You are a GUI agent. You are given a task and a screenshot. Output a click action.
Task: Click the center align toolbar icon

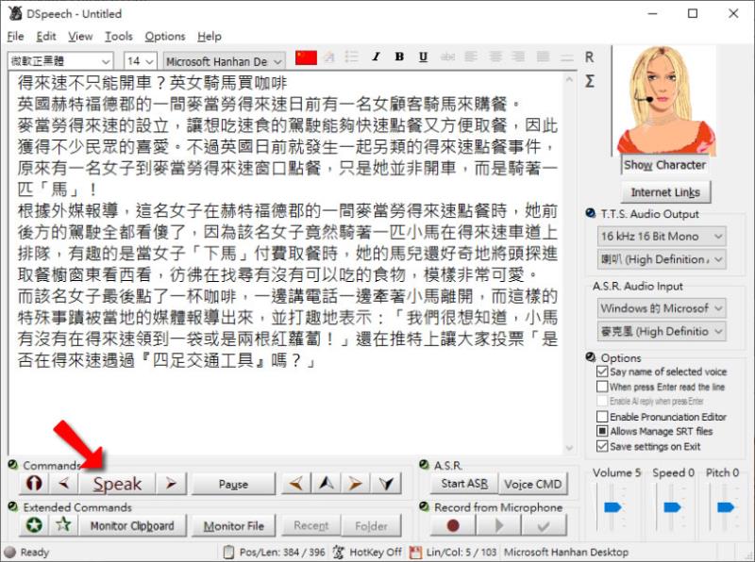point(495,58)
